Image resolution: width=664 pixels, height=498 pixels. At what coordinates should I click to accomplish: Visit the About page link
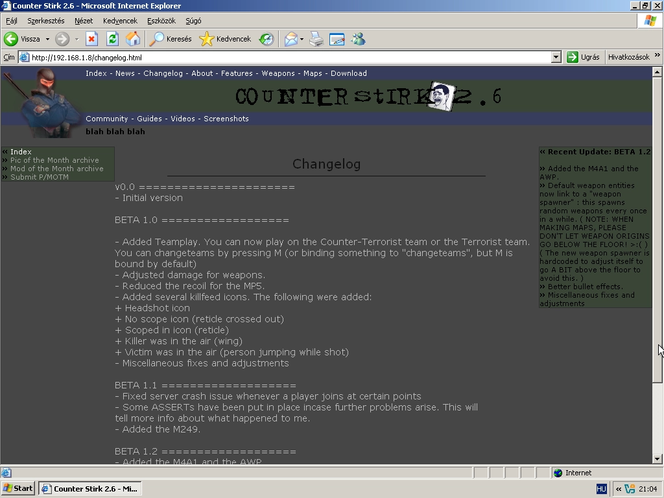pyautogui.click(x=202, y=73)
